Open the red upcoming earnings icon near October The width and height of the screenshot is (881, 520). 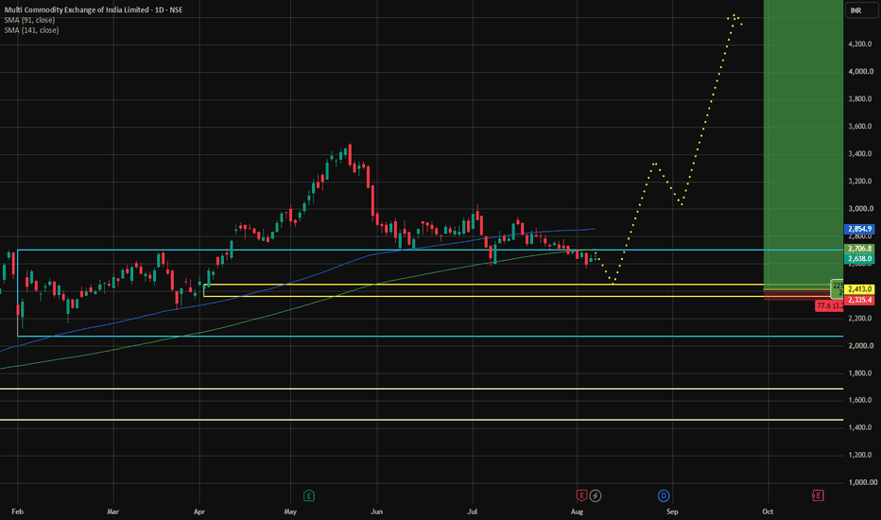[818, 495]
